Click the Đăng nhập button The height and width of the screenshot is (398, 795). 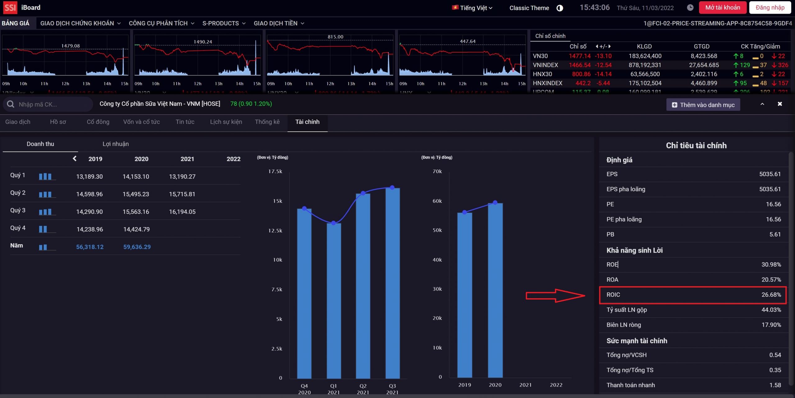point(770,7)
